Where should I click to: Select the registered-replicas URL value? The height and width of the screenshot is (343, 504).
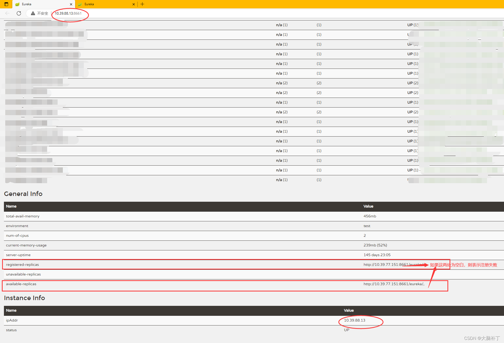tap(394, 265)
